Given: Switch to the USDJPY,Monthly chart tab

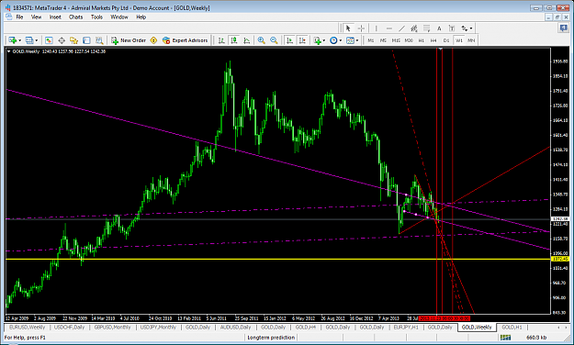Looking at the screenshot, I should point(159,327).
